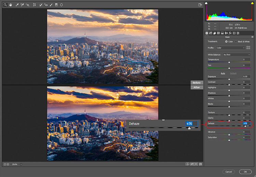Select the Red Eye Removal tool
This screenshot has width=256, height=177.
[x=46, y=5]
